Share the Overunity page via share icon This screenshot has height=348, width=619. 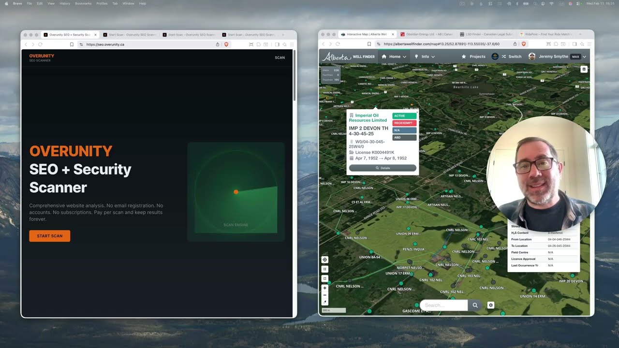218,44
